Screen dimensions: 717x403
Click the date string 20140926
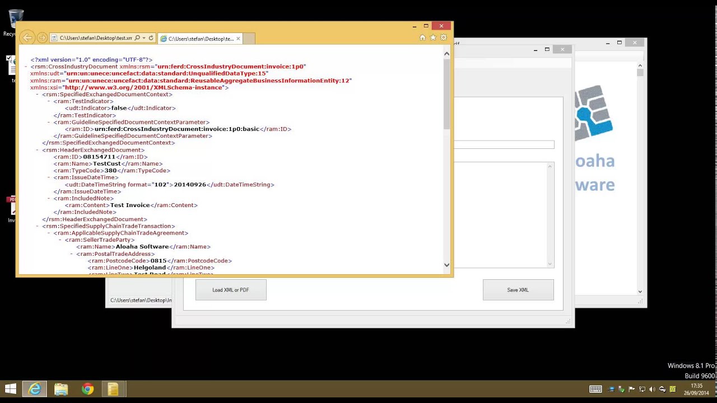[190, 184]
